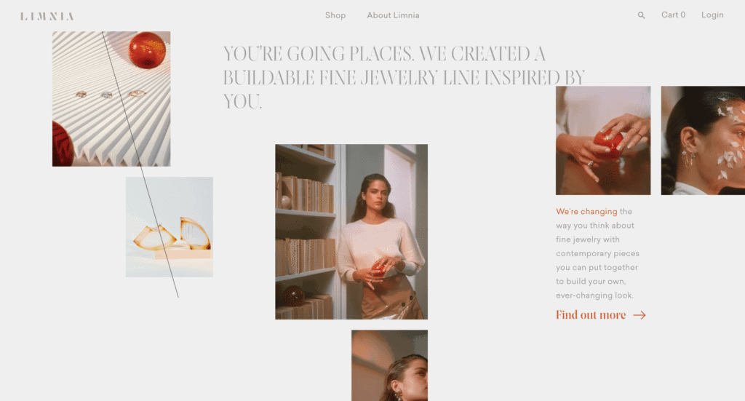The width and height of the screenshot is (745, 401).
Task: Click the woman by bookshelf photo
Action: (351, 232)
